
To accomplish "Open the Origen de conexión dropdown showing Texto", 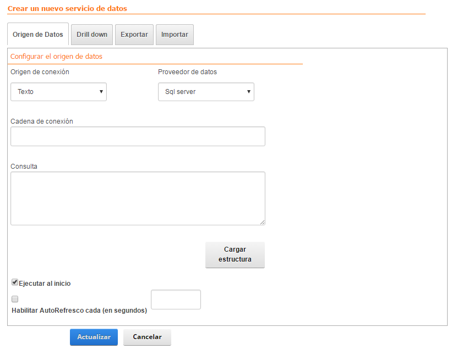I will click(x=58, y=92).
